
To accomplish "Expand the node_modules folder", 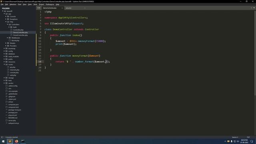I will click(4, 56).
